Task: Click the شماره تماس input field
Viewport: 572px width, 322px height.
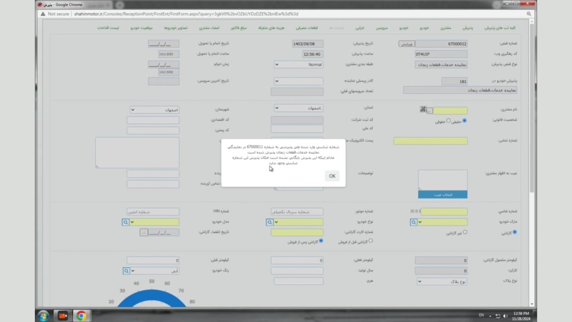Action: [x=430, y=141]
